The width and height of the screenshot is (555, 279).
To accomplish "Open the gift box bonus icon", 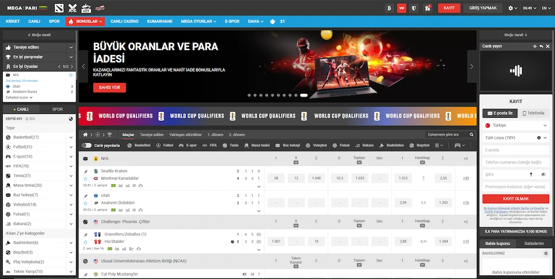I will (x=428, y=8).
